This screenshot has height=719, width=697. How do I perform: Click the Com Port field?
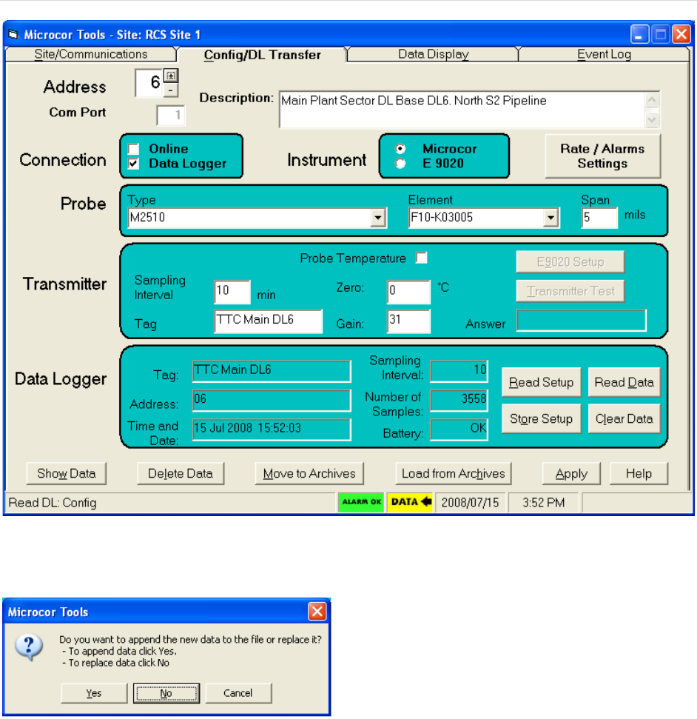click(x=170, y=115)
